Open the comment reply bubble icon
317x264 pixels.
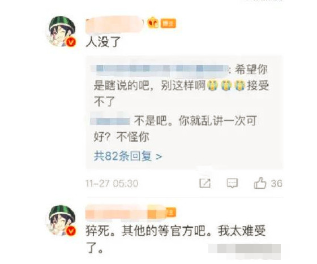point(232,183)
